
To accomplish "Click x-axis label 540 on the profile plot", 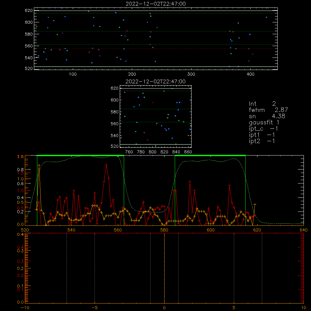I will tap(72, 230).
